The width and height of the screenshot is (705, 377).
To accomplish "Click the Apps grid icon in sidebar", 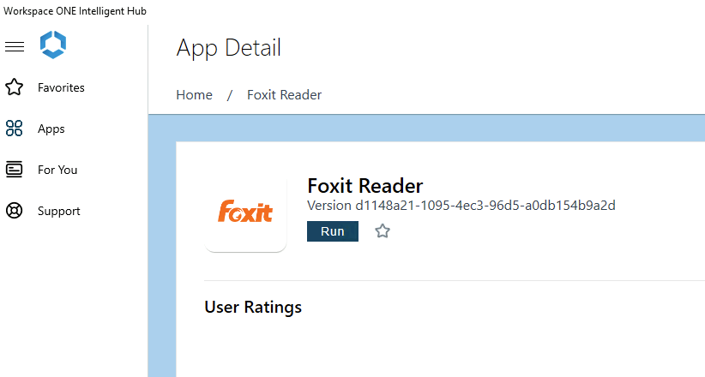I will click(15, 129).
